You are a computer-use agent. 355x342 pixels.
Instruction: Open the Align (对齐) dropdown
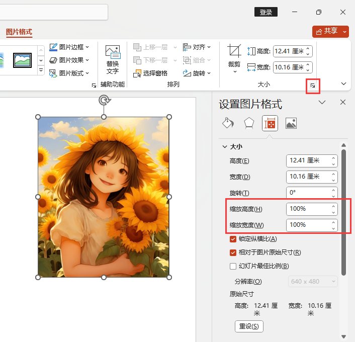pos(197,47)
